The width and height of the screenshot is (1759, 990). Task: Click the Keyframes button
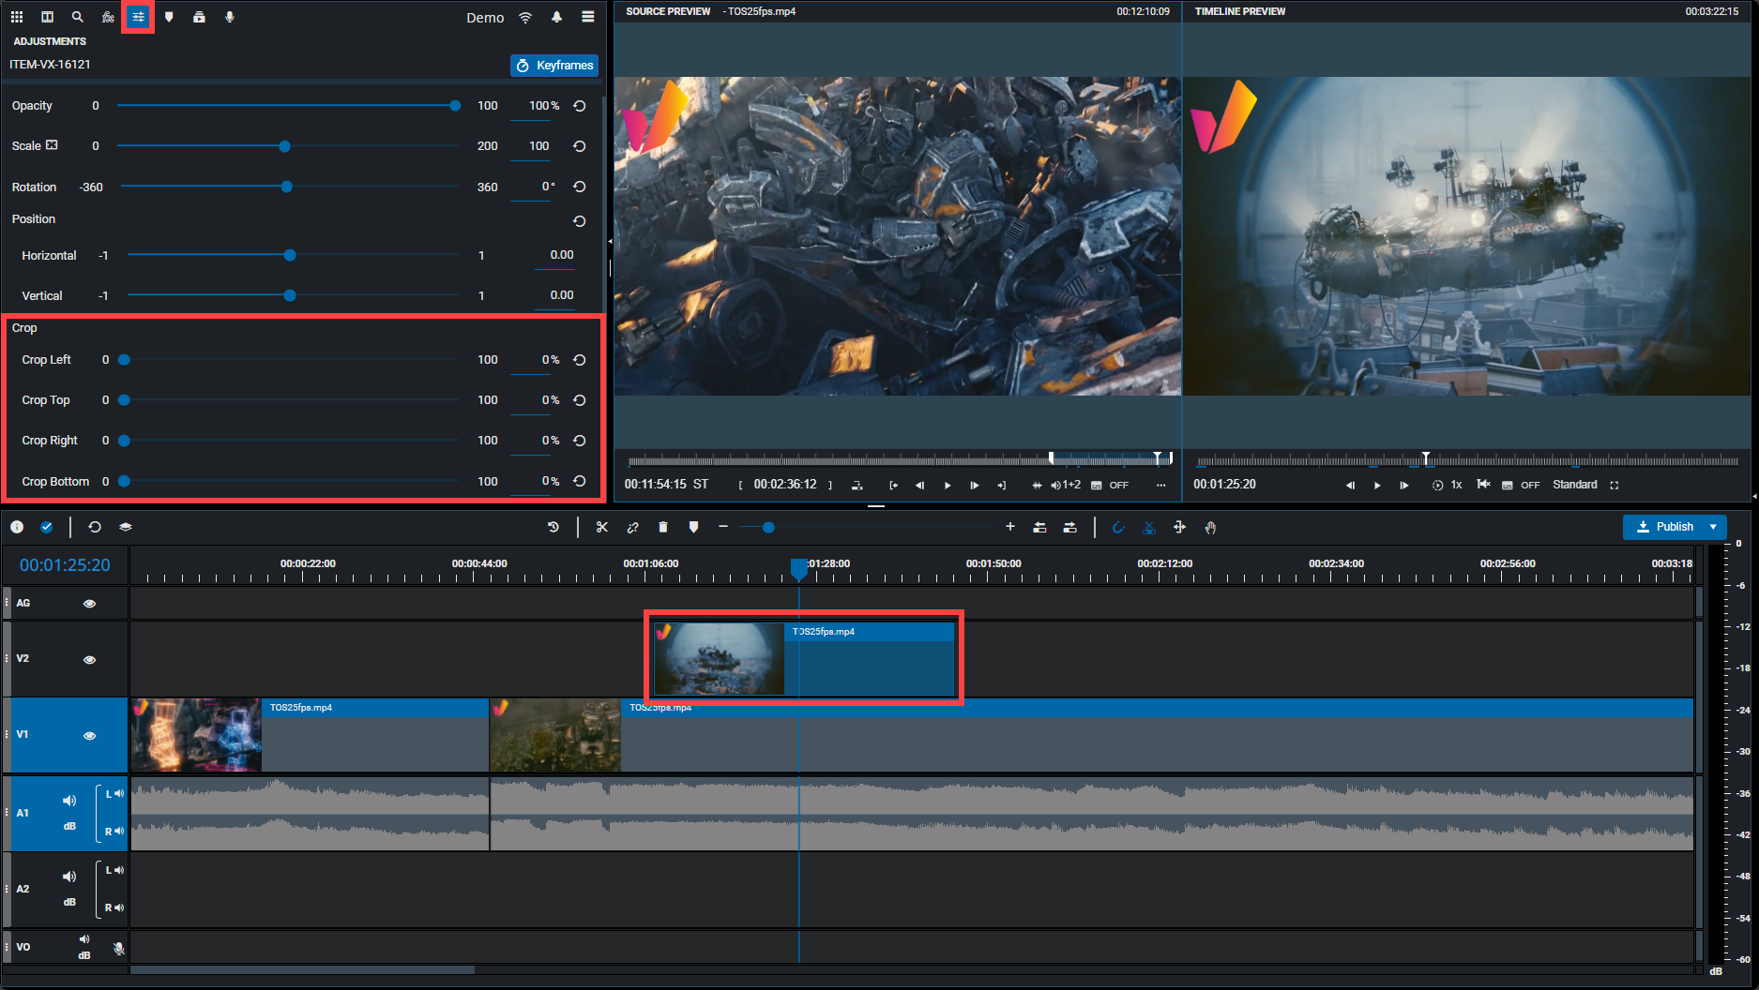point(554,66)
